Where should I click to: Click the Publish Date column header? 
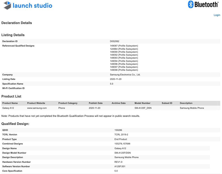pyautogui.click(x=95, y=103)
